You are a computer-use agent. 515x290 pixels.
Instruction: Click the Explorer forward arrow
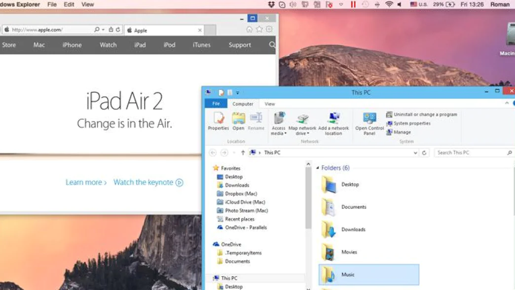(x=224, y=153)
